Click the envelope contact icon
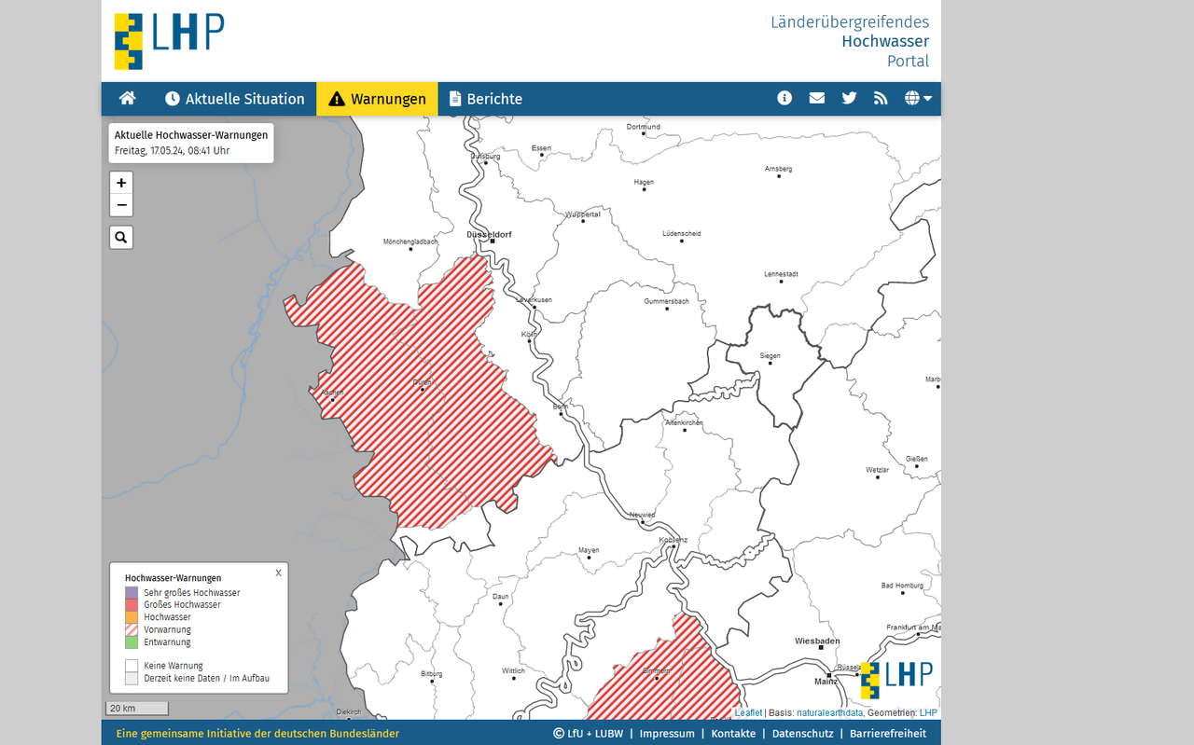The image size is (1194, 745). (817, 98)
